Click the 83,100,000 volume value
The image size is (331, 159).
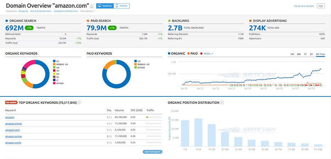coord(121,117)
